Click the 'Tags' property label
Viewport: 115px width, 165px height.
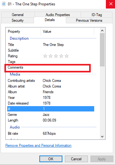pyautogui.click(x=11, y=62)
